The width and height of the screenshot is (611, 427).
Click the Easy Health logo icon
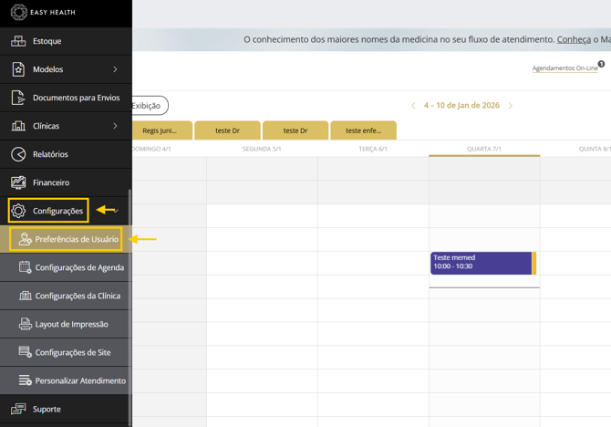[x=18, y=13]
